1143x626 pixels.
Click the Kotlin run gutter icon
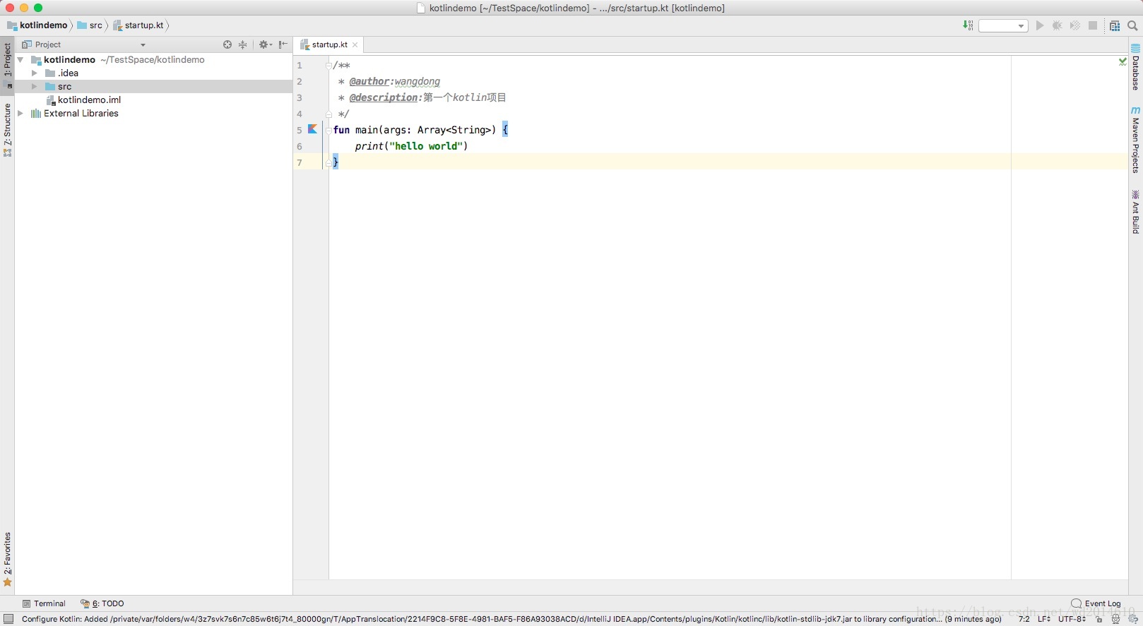[x=312, y=130]
